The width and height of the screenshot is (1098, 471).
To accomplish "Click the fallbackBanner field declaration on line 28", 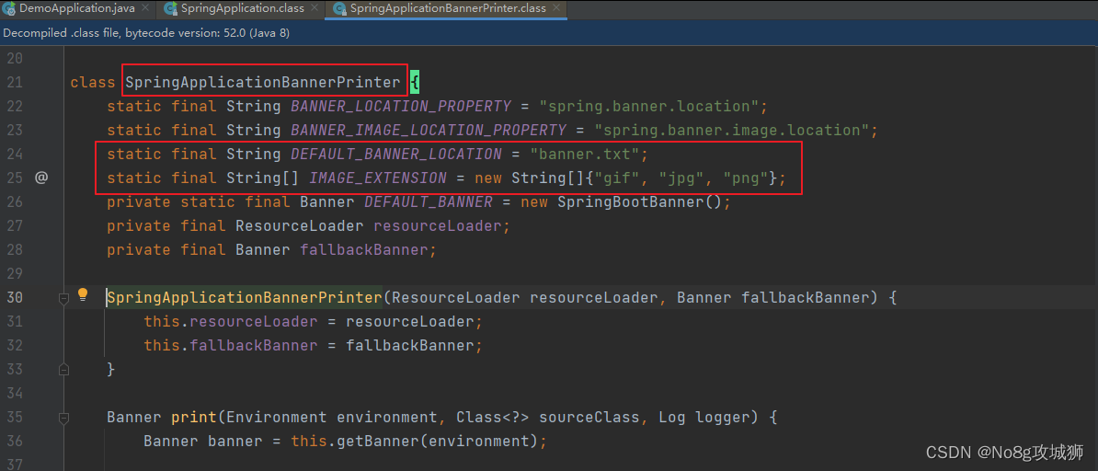I will coord(364,249).
